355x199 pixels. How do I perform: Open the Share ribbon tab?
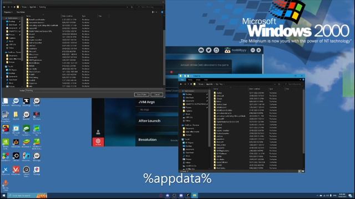pos(198,80)
